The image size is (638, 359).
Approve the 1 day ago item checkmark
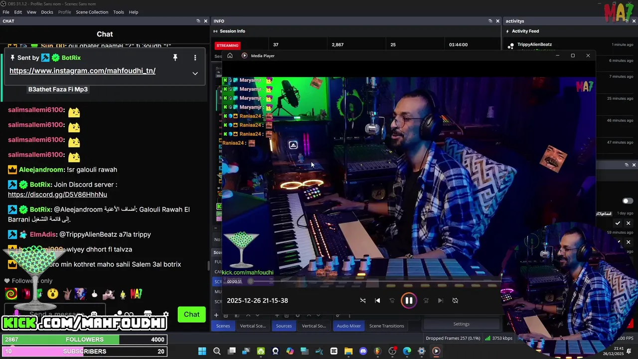click(618, 223)
